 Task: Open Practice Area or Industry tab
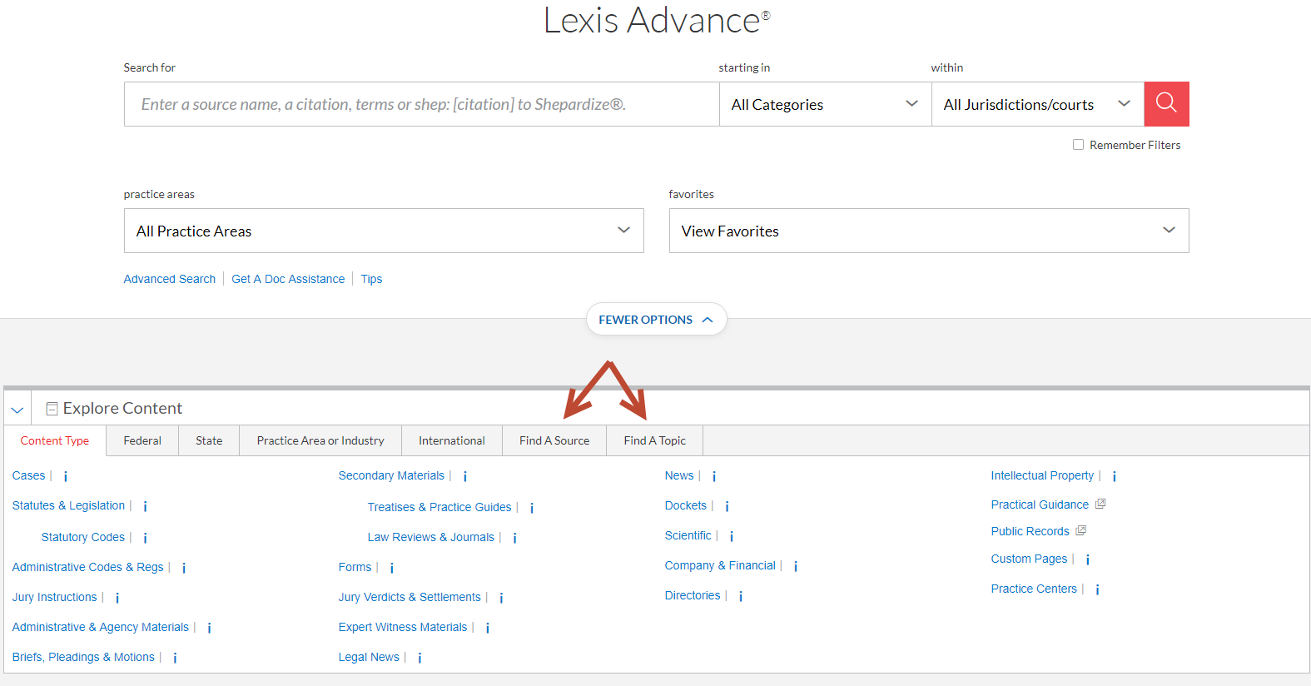tap(320, 440)
